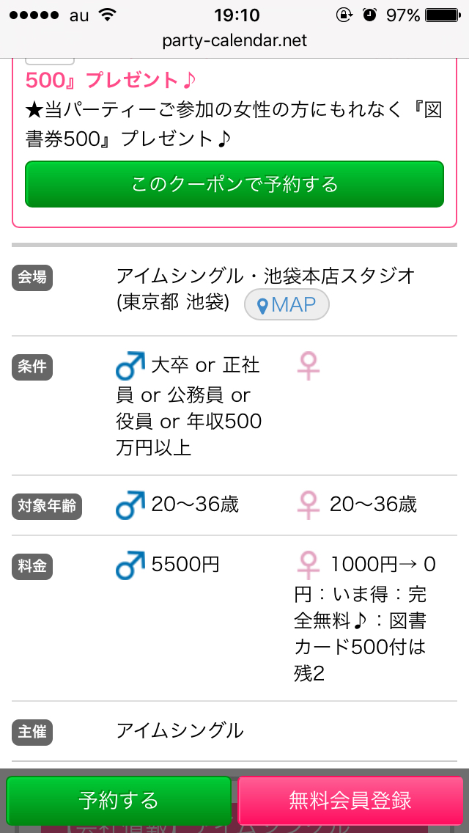Tap the female symbol in 料金 row
This screenshot has height=833, width=469.
point(309,565)
